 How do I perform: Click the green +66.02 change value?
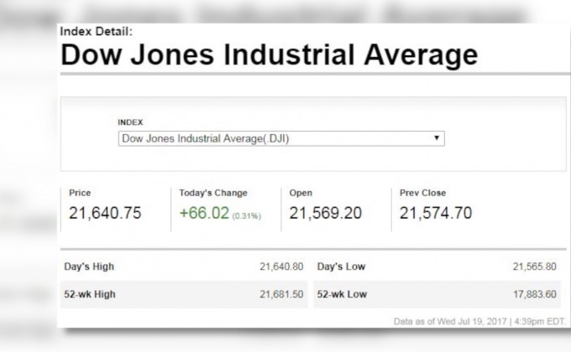[204, 213]
